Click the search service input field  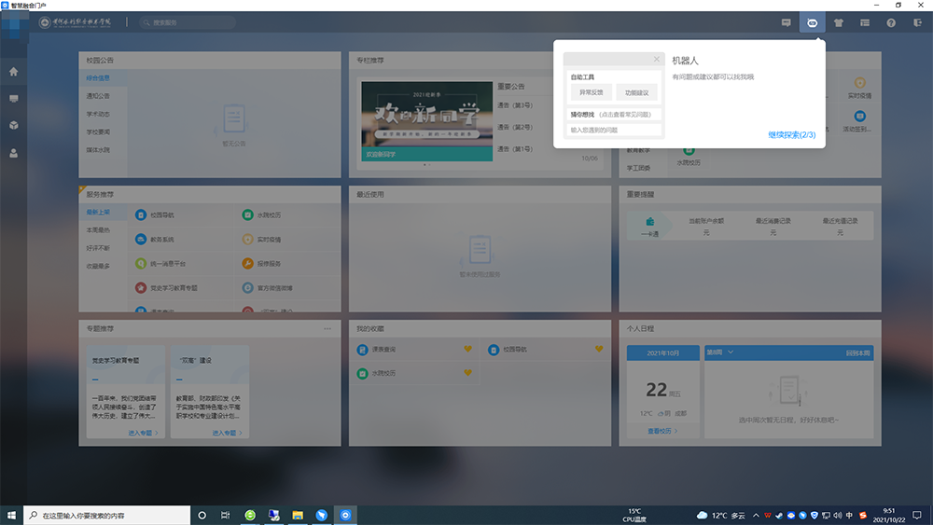[x=182, y=21]
